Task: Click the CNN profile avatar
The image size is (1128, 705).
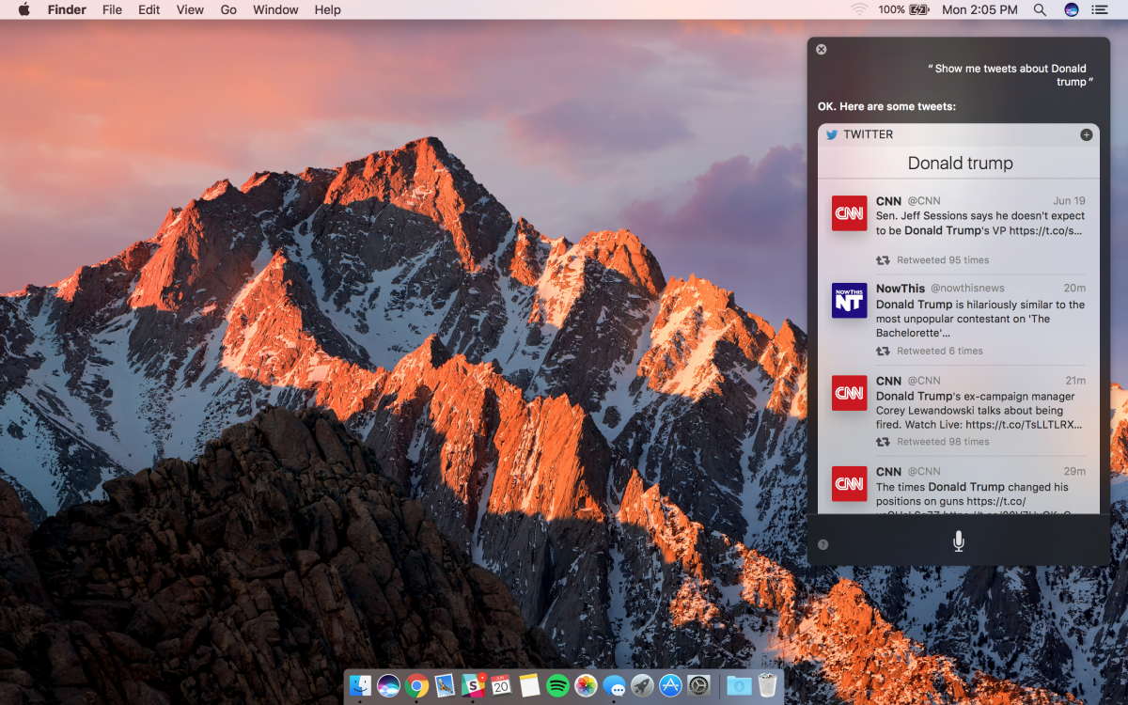Action: [x=849, y=213]
